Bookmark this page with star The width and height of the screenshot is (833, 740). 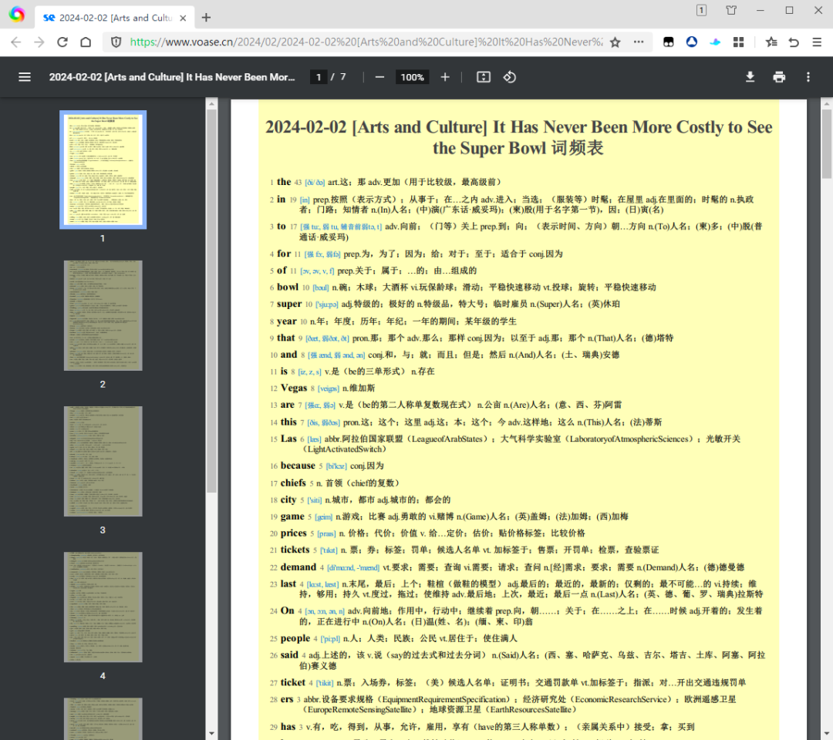[x=615, y=42]
